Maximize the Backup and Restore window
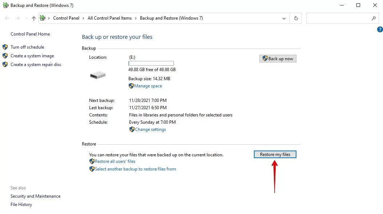 358,5
